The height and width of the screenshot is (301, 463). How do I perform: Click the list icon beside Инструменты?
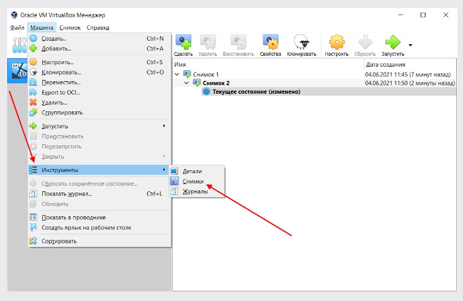point(33,170)
